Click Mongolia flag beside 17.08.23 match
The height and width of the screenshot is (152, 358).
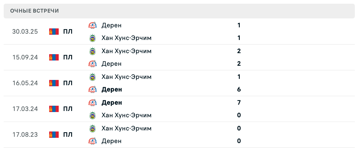[x=54, y=135]
